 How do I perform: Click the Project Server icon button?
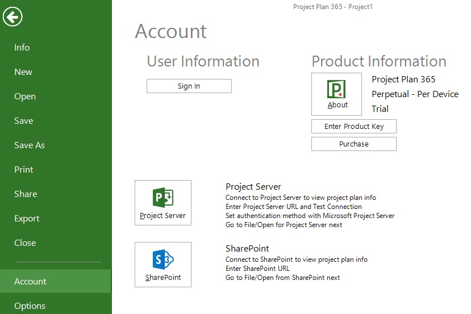(x=163, y=203)
